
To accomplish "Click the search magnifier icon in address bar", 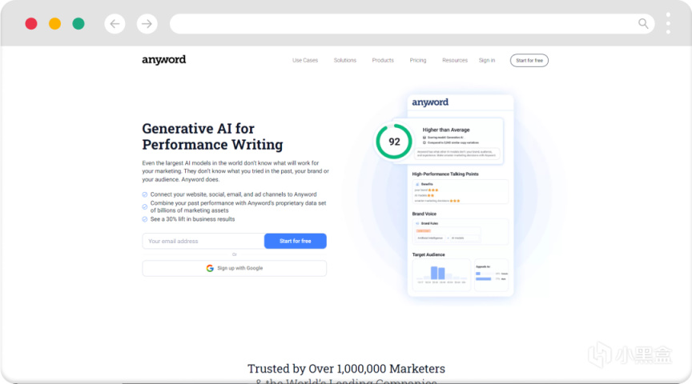I will click(643, 23).
